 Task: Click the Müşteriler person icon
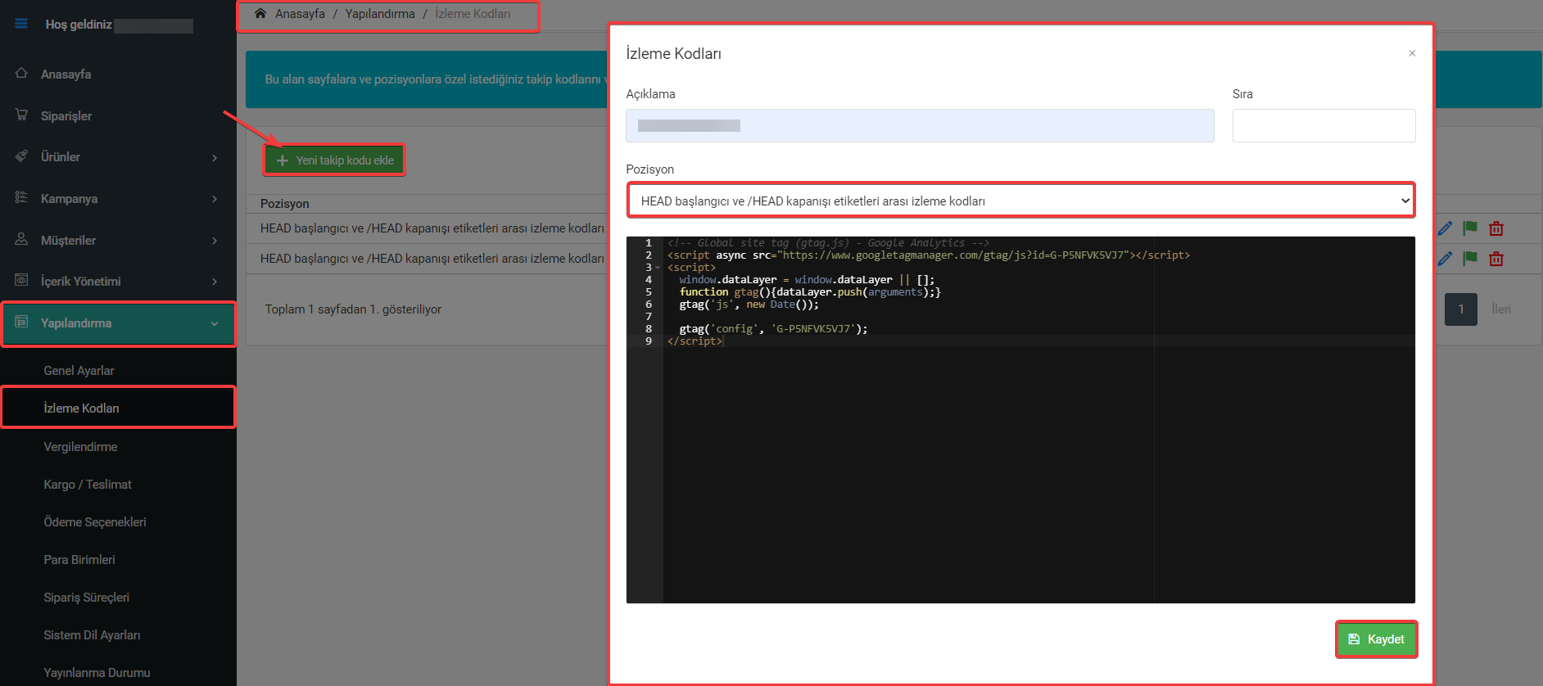[21, 239]
